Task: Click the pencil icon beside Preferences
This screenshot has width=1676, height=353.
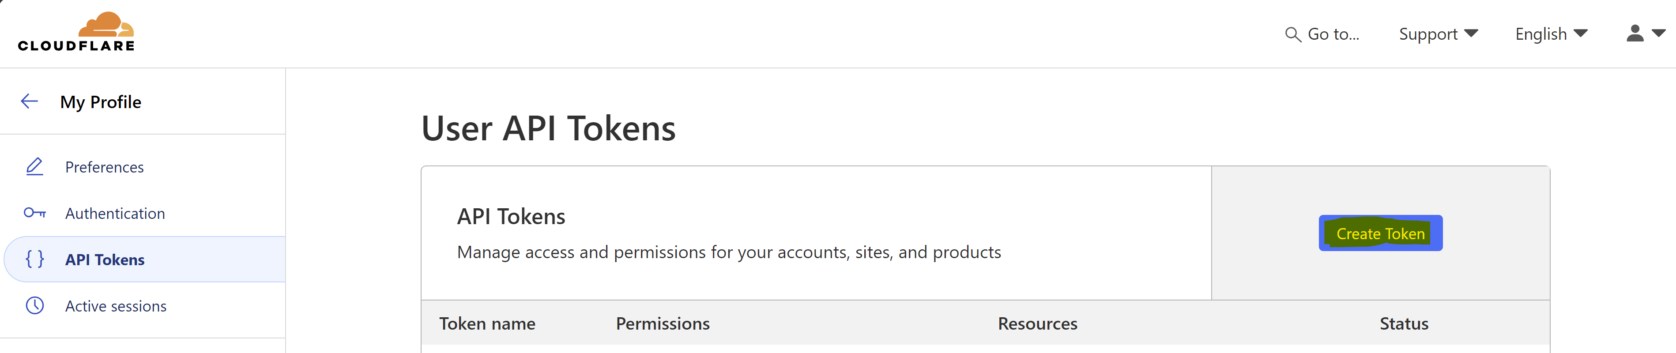Action: point(34,166)
